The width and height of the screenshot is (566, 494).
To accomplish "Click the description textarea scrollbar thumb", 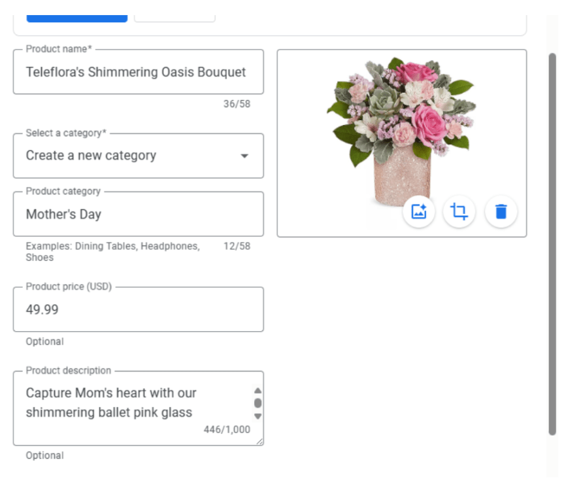I will click(x=258, y=403).
